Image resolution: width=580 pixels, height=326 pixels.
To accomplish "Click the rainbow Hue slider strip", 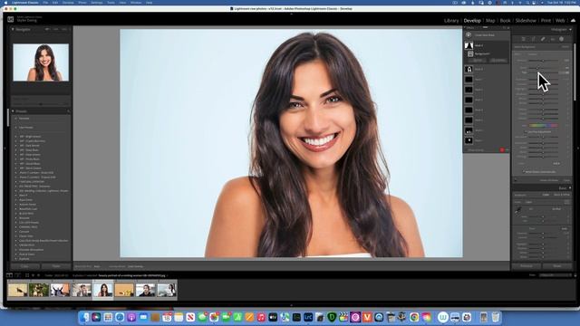I will click(x=544, y=126).
